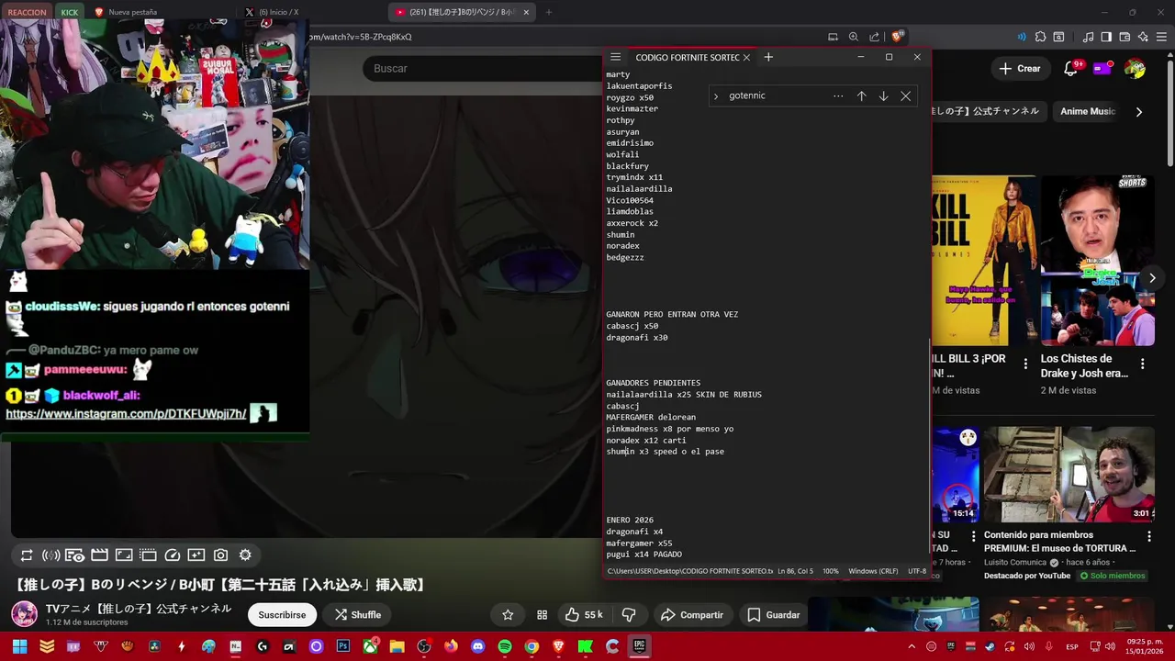
Task: Open Spotify from the taskbar
Action: coord(505,646)
